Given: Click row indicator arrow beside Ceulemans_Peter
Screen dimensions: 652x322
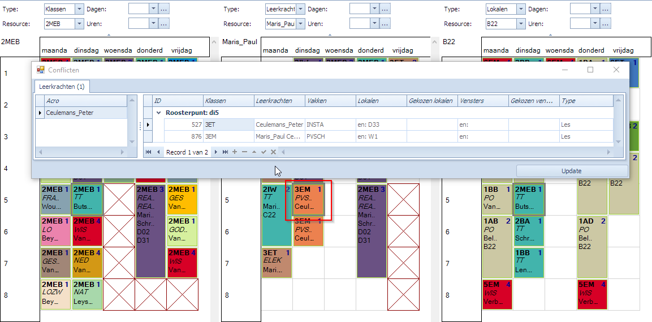Looking at the screenshot, I should 40,113.
